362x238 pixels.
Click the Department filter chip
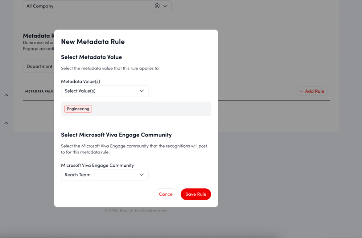(x=40, y=66)
